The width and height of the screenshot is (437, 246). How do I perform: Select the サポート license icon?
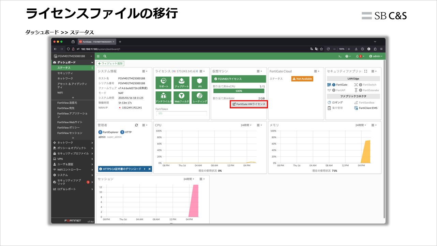pyautogui.click(x=163, y=82)
